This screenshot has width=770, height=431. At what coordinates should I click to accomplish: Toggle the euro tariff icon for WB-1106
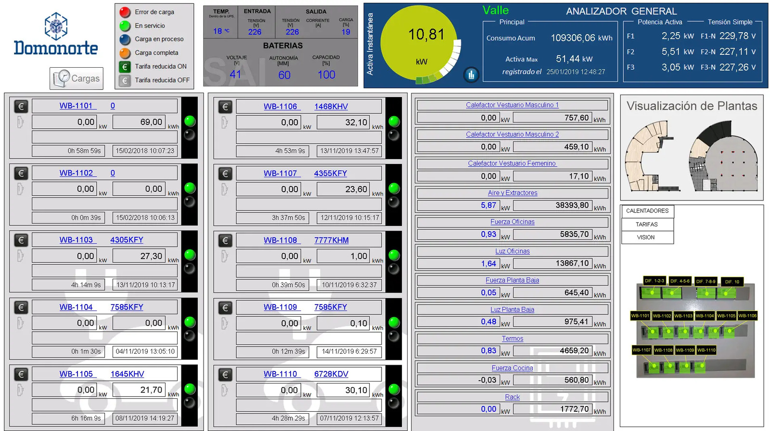[x=225, y=107]
